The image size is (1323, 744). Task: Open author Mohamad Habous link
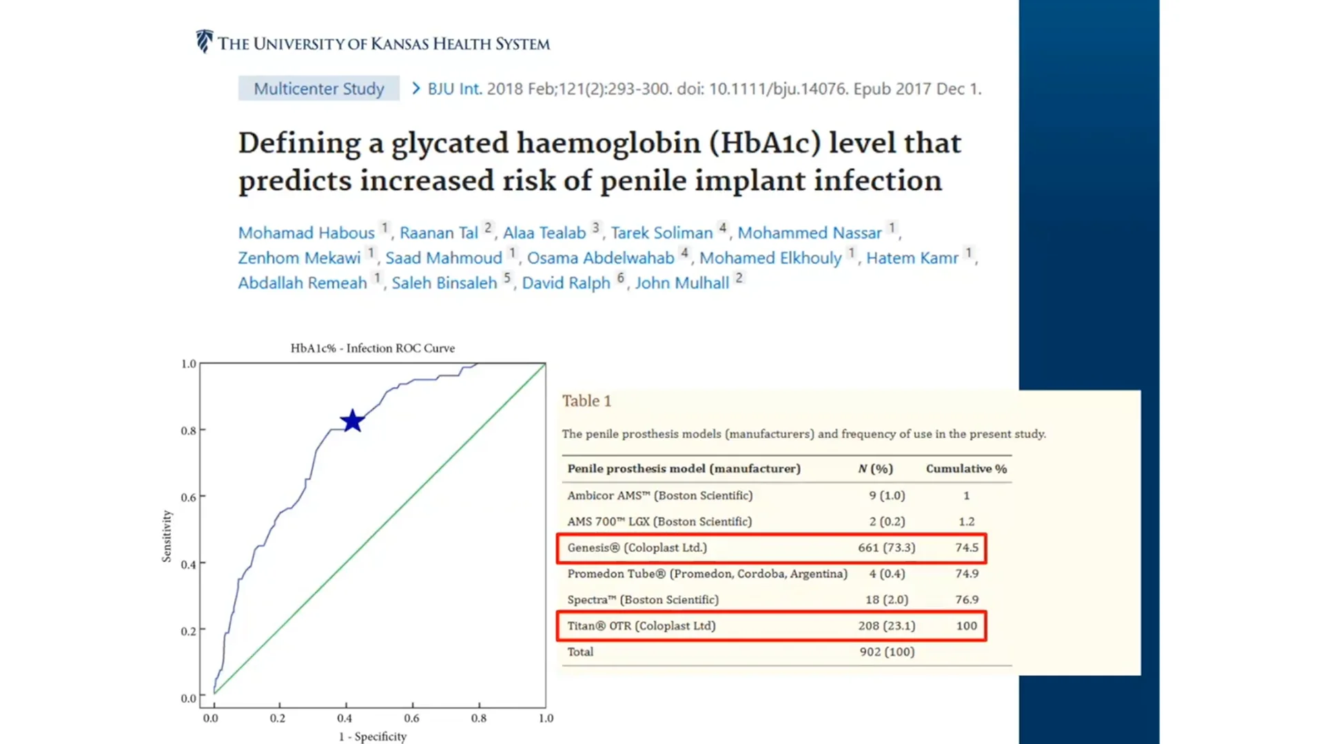click(x=306, y=233)
